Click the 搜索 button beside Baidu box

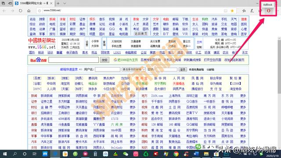pyautogui.click(x=104, y=60)
